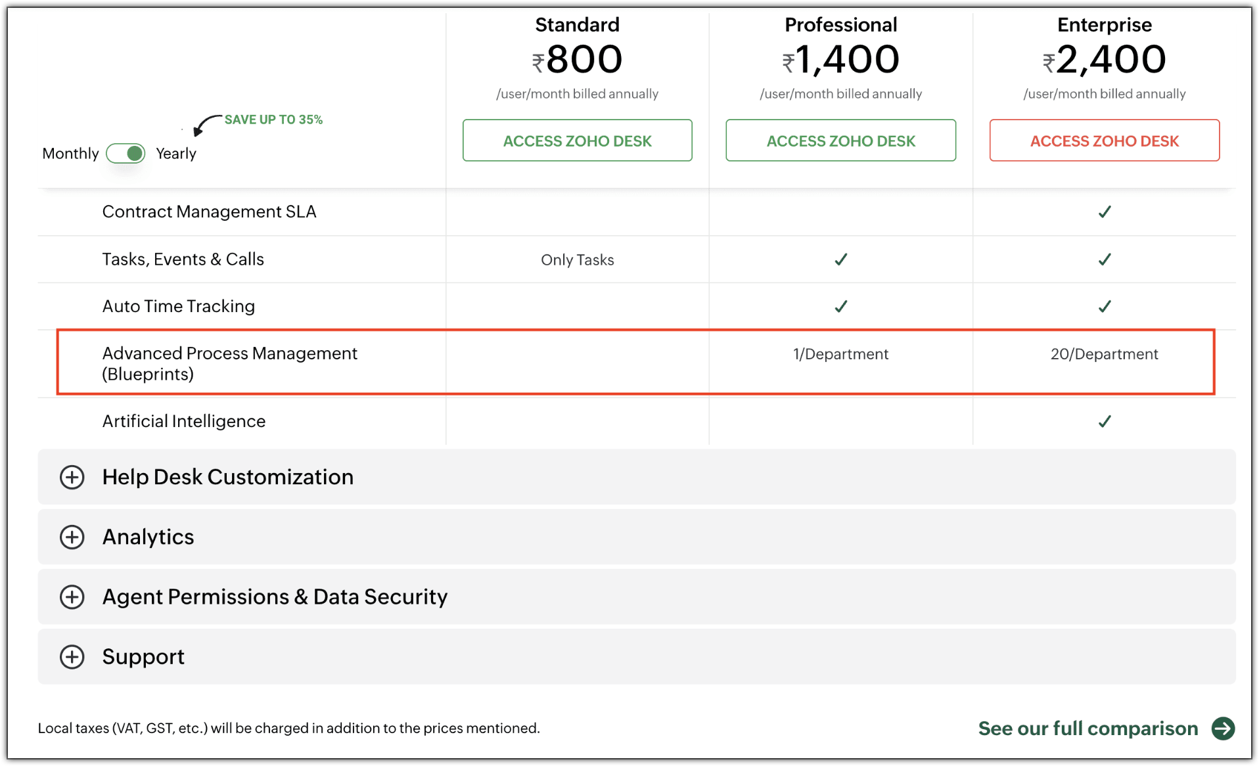Click the Professional plan heading

(840, 25)
